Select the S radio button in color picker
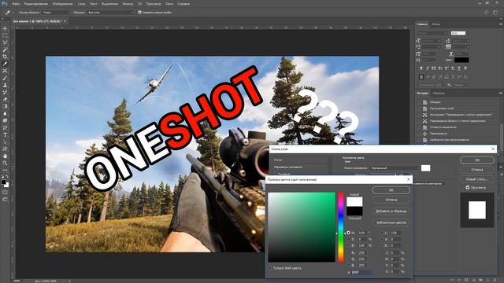This screenshot has height=283, width=504. 348,239
